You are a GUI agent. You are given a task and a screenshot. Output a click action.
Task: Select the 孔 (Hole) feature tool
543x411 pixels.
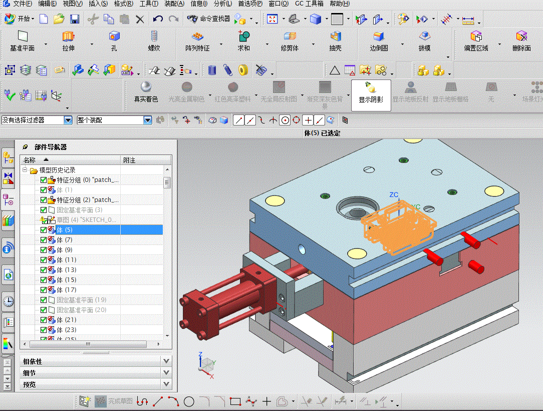point(114,37)
